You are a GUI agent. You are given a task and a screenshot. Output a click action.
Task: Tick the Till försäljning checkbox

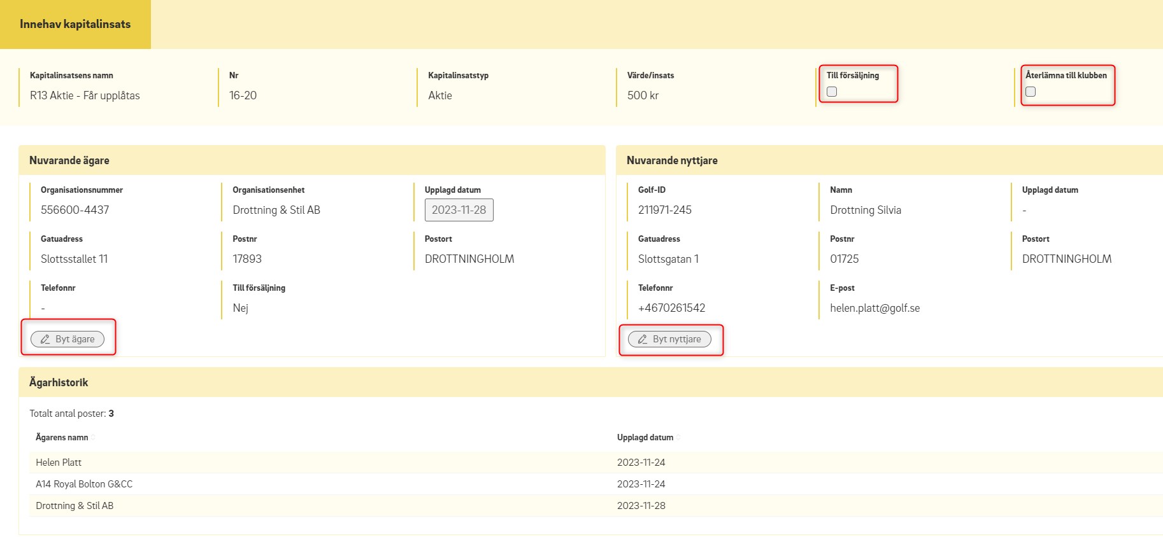point(832,92)
